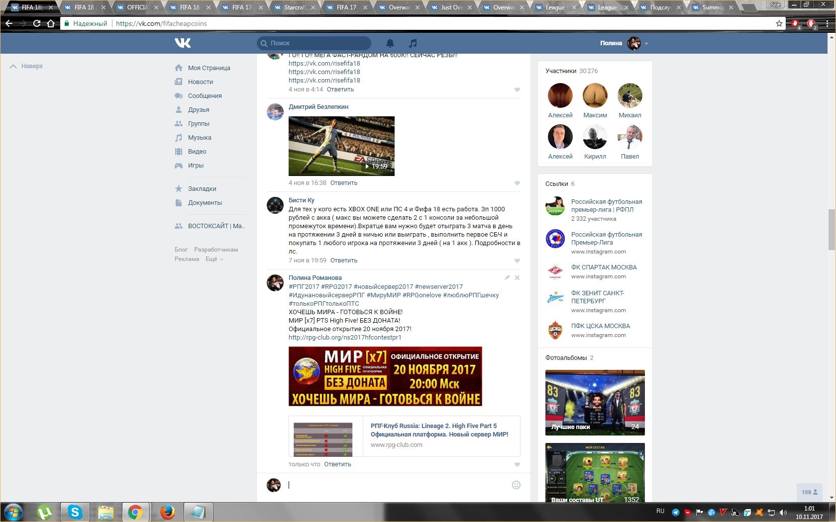Image resolution: width=836 pixels, height=522 pixels.
Task: Switch to the Подслу browser tab
Action: click(660, 7)
